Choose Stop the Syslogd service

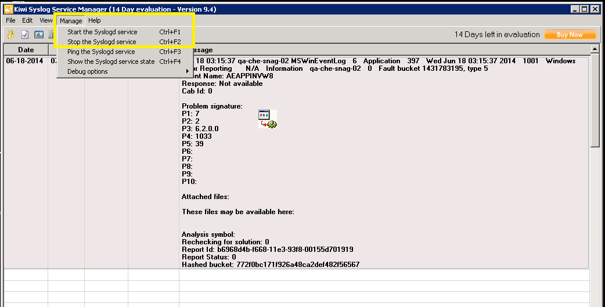(102, 42)
